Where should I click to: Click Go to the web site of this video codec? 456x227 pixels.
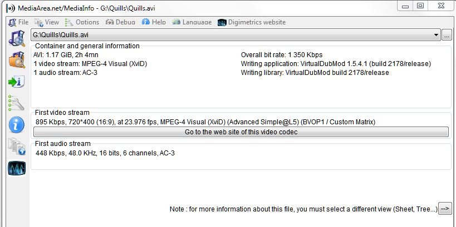click(x=241, y=132)
